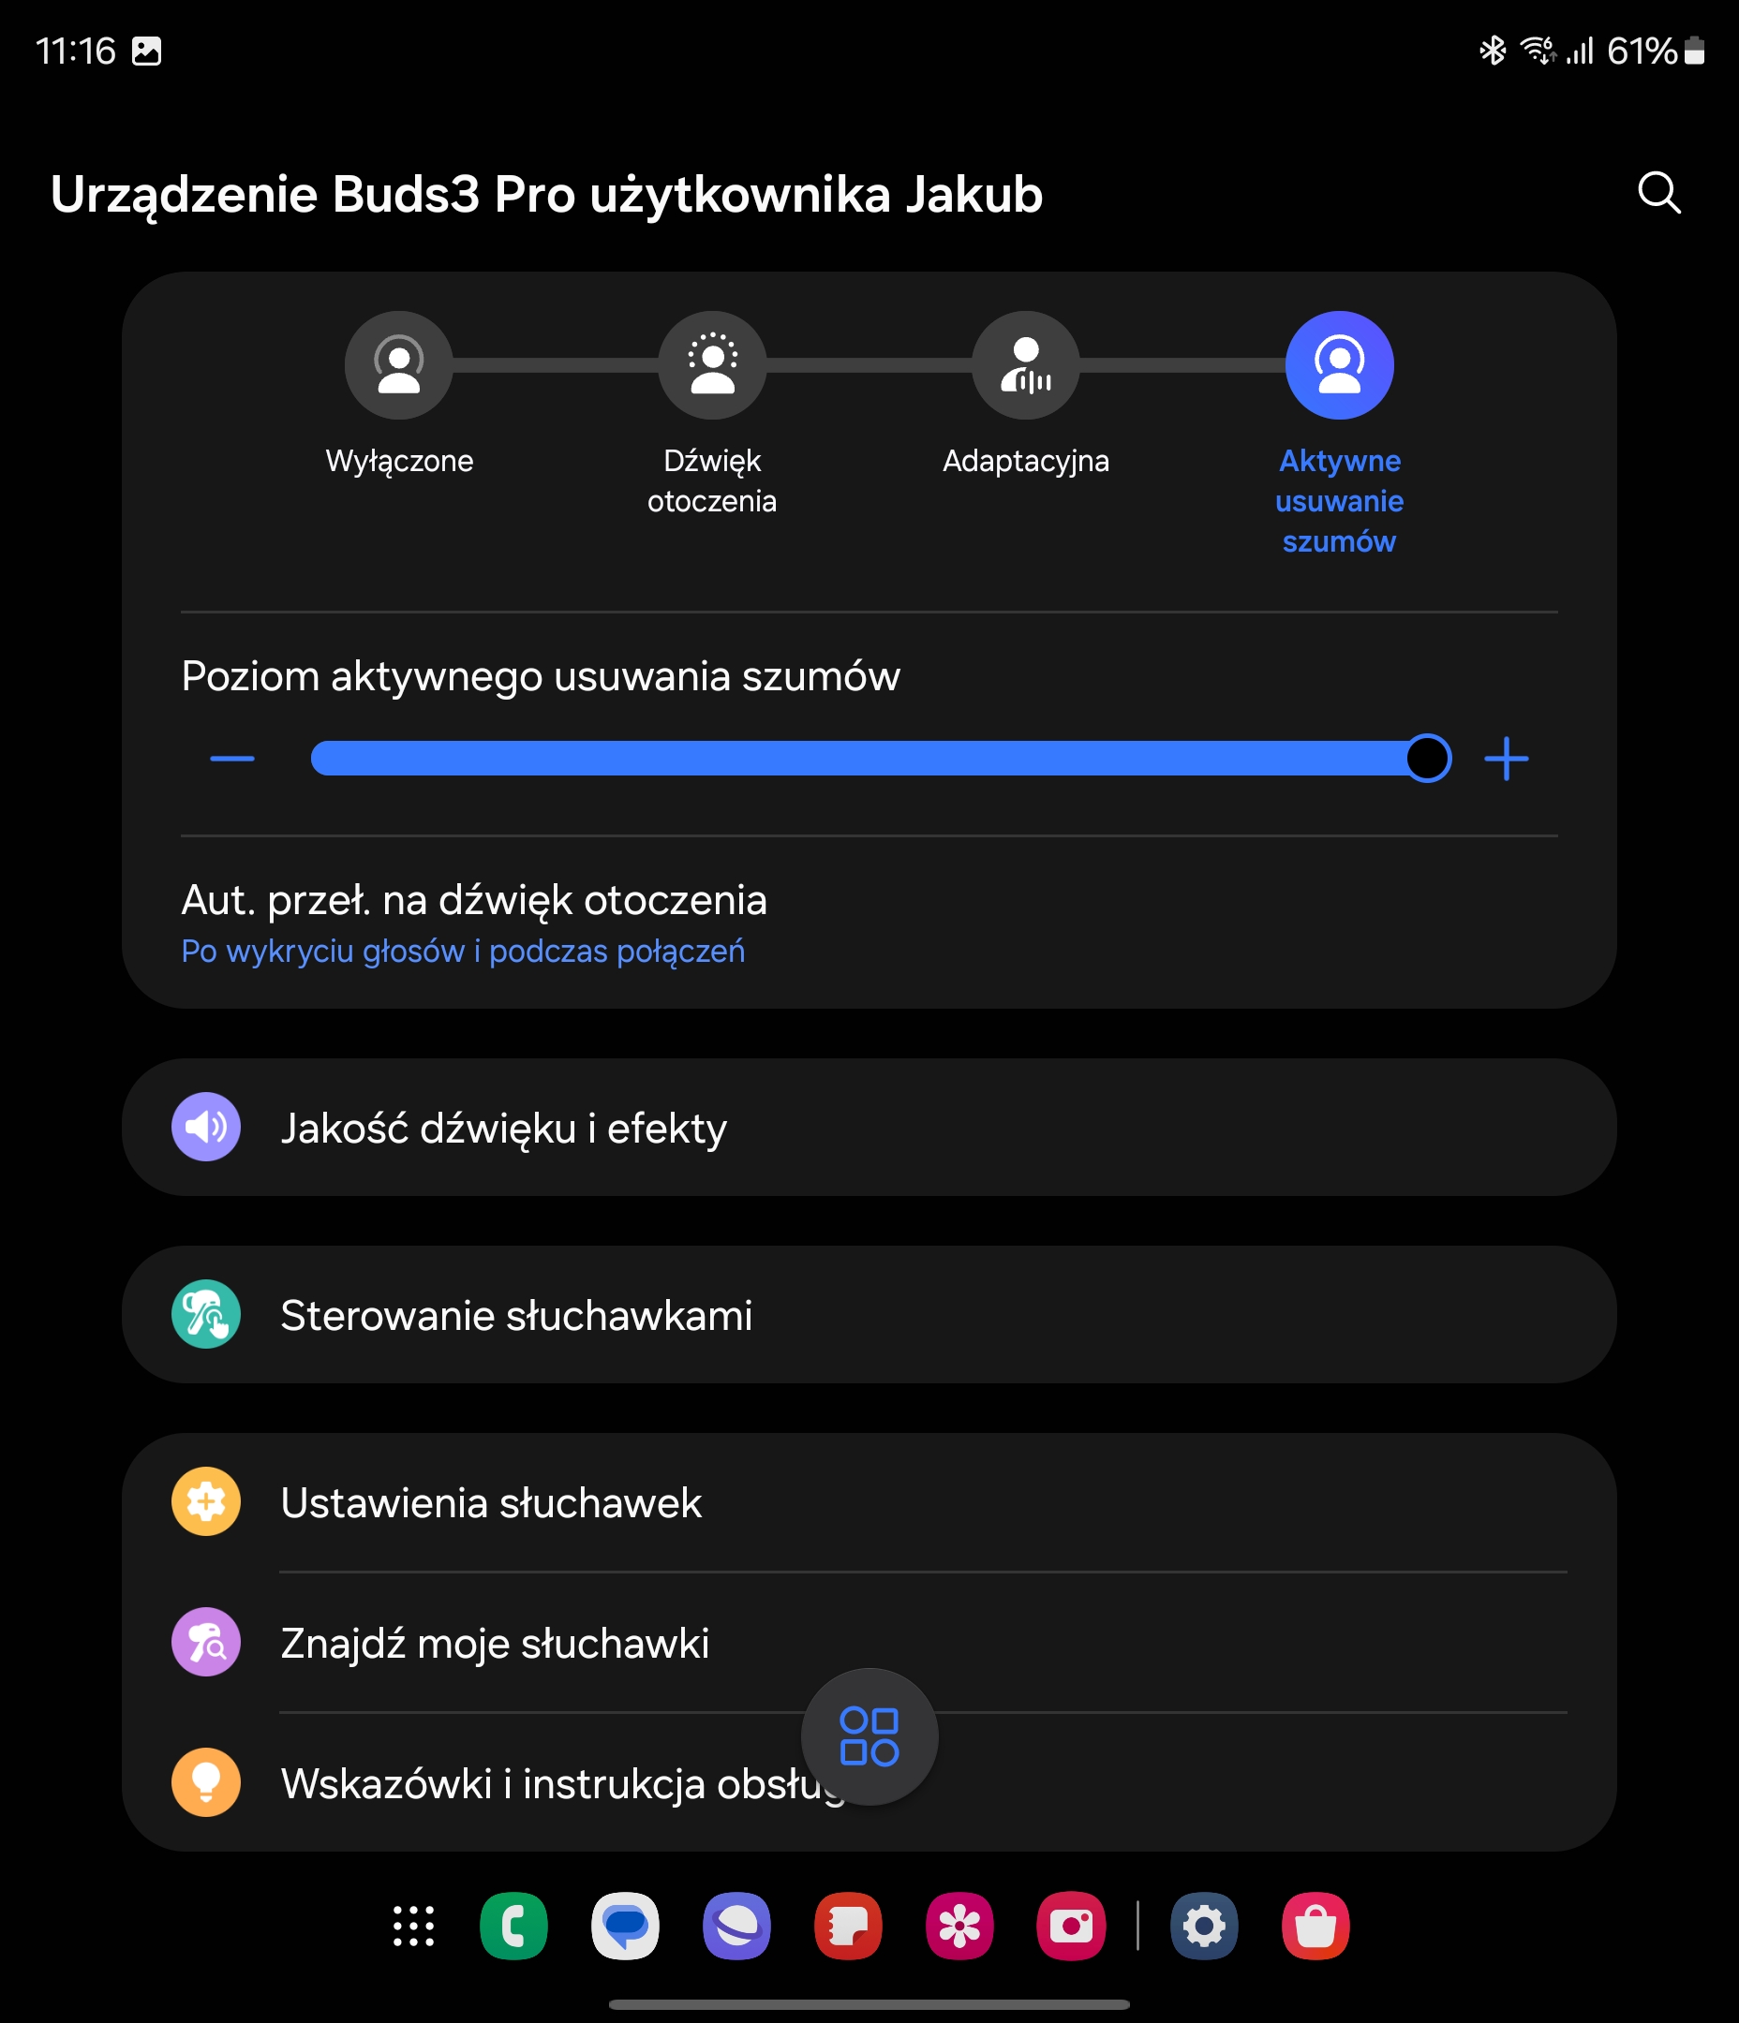Image resolution: width=1739 pixels, height=2023 pixels.
Task: Launch the green Phone app
Action: coord(513,1927)
